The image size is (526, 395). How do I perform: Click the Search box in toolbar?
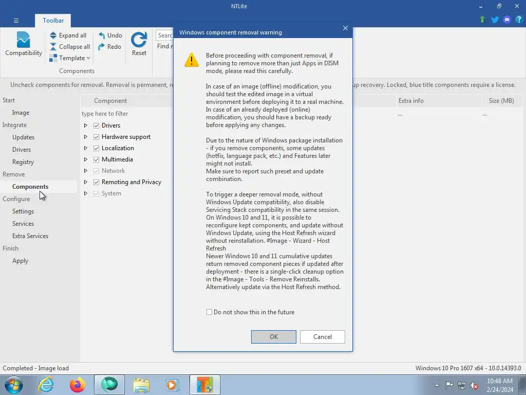[164, 35]
